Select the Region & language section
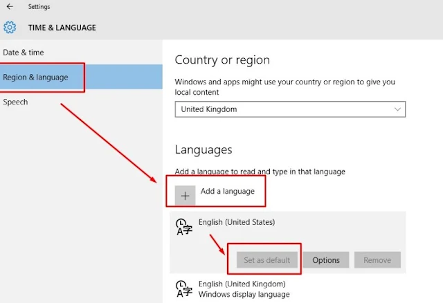The image size is (443, 303). point(81,77)
